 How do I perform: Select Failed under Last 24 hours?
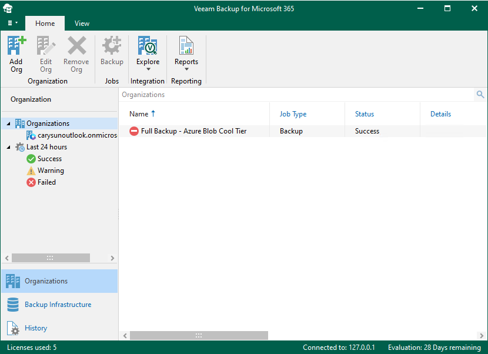46,182
